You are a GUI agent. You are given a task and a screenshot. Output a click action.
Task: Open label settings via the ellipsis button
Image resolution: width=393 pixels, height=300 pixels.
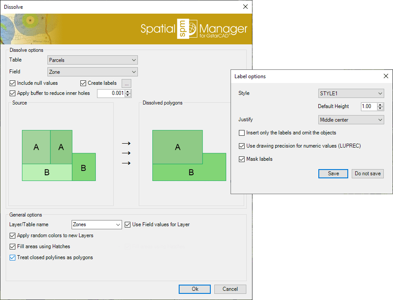point(127,83)
